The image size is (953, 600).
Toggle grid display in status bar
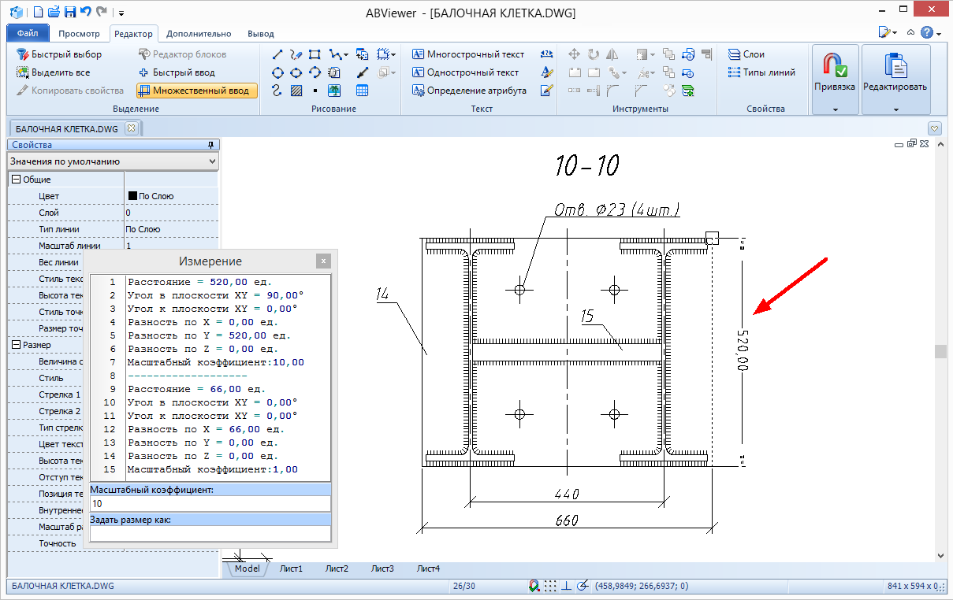click(x=550, y=586)
